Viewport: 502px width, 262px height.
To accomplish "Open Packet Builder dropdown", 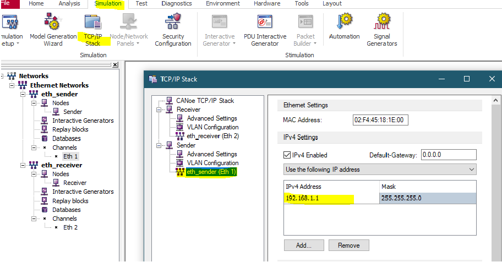I will click(x=305, y=30).
